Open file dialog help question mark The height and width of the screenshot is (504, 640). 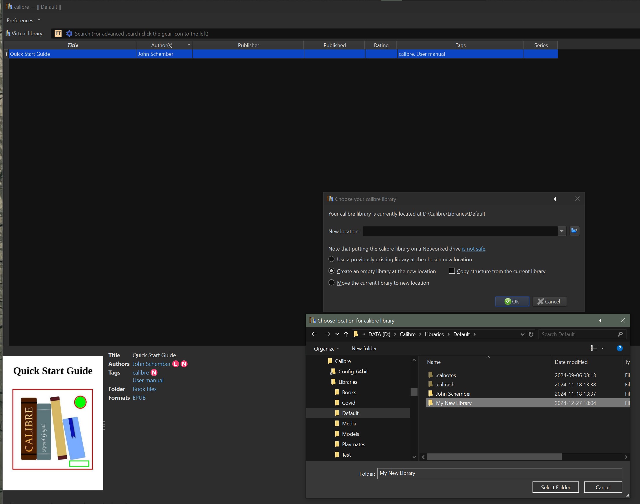(x=619, y=348)
